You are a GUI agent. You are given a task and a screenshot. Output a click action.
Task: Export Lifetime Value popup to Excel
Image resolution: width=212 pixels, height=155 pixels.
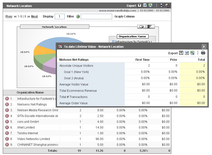[x=192, y=53]
